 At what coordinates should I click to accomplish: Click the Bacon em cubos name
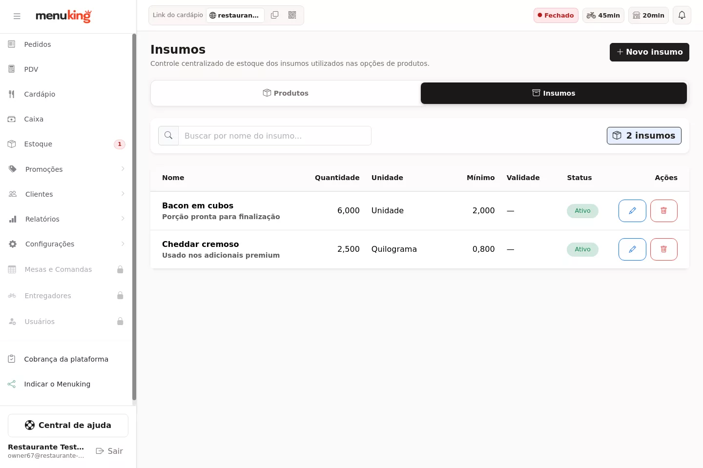coord(198,205)
